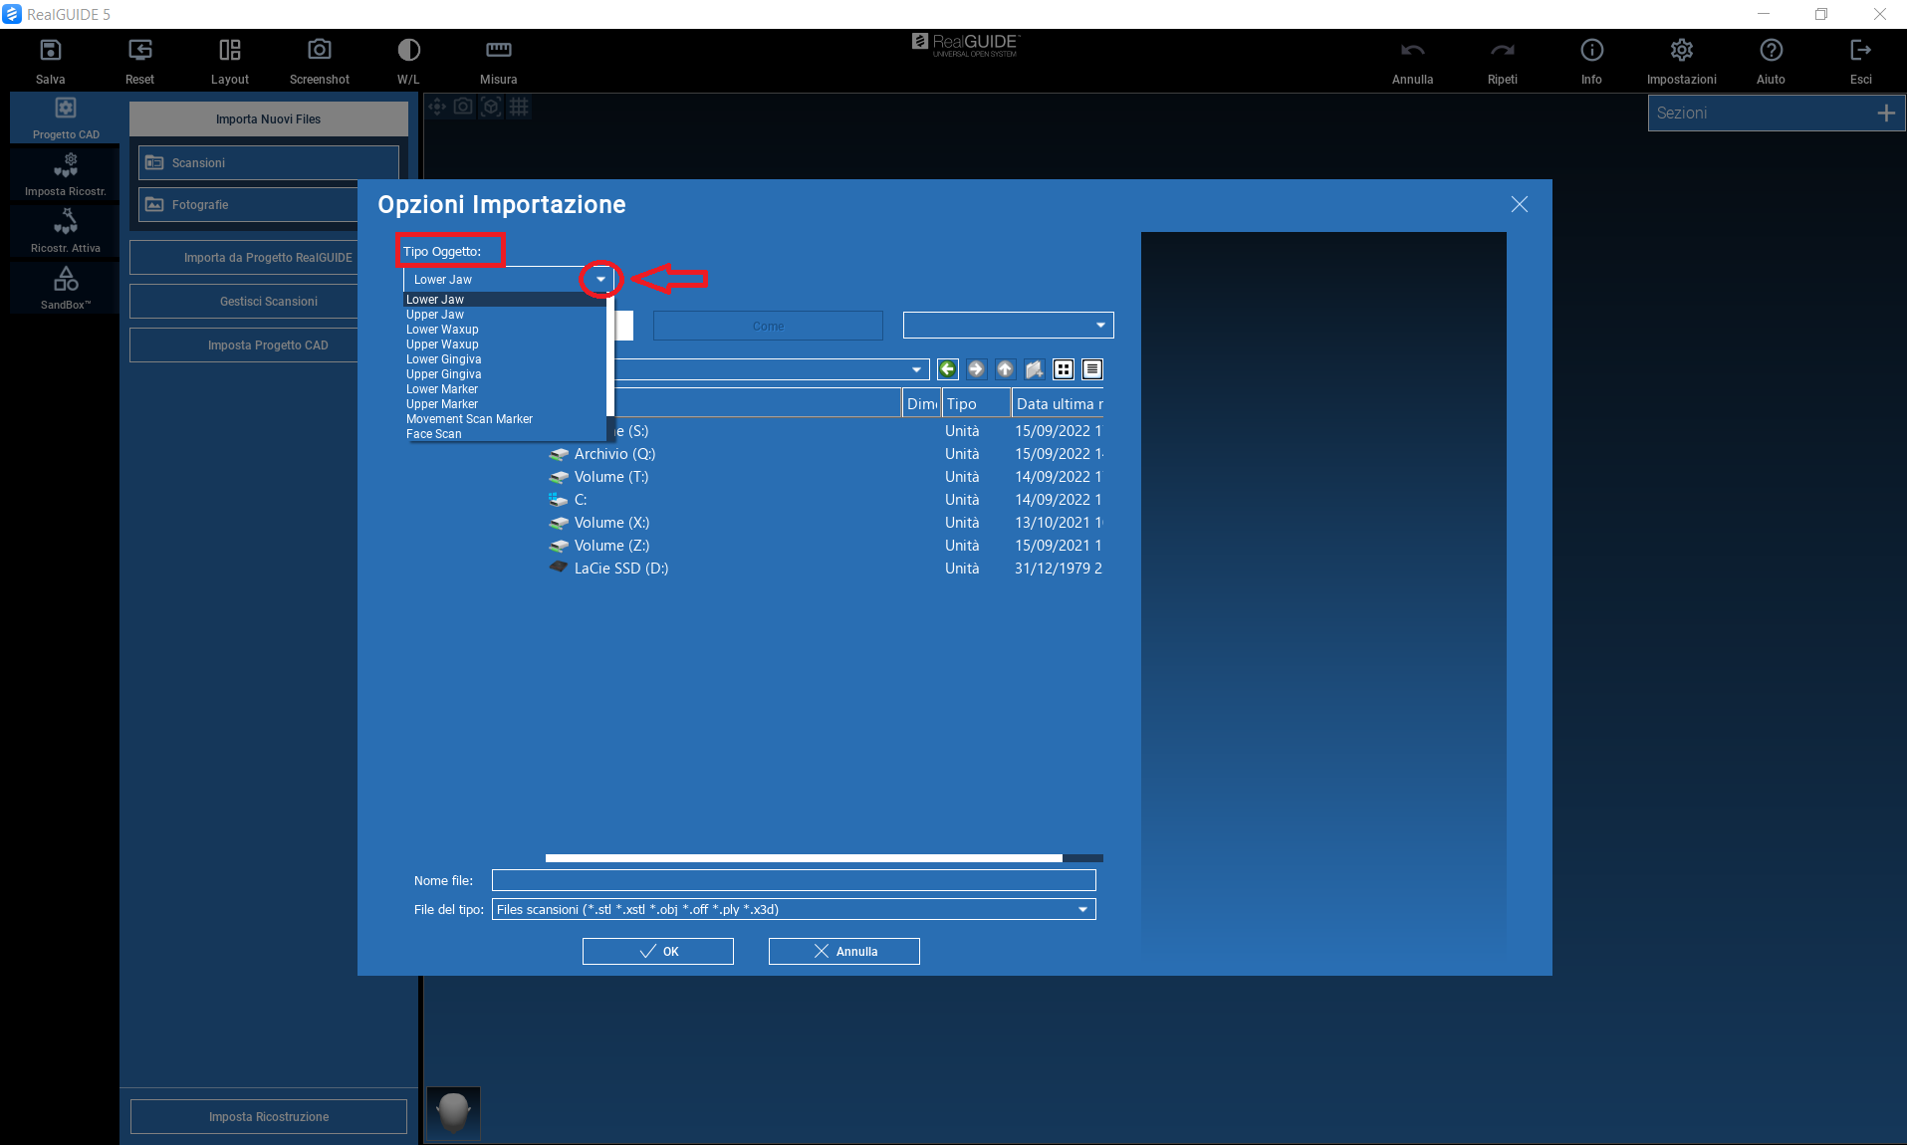Image resolution: width=1907 pixels, height=1145 pixels.
Task: Open the Layout tool
Action: tap(229, 51)
